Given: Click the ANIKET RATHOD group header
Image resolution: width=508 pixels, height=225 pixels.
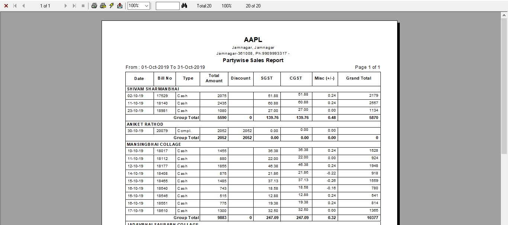Looking at the screenshot, I should 145,124.
